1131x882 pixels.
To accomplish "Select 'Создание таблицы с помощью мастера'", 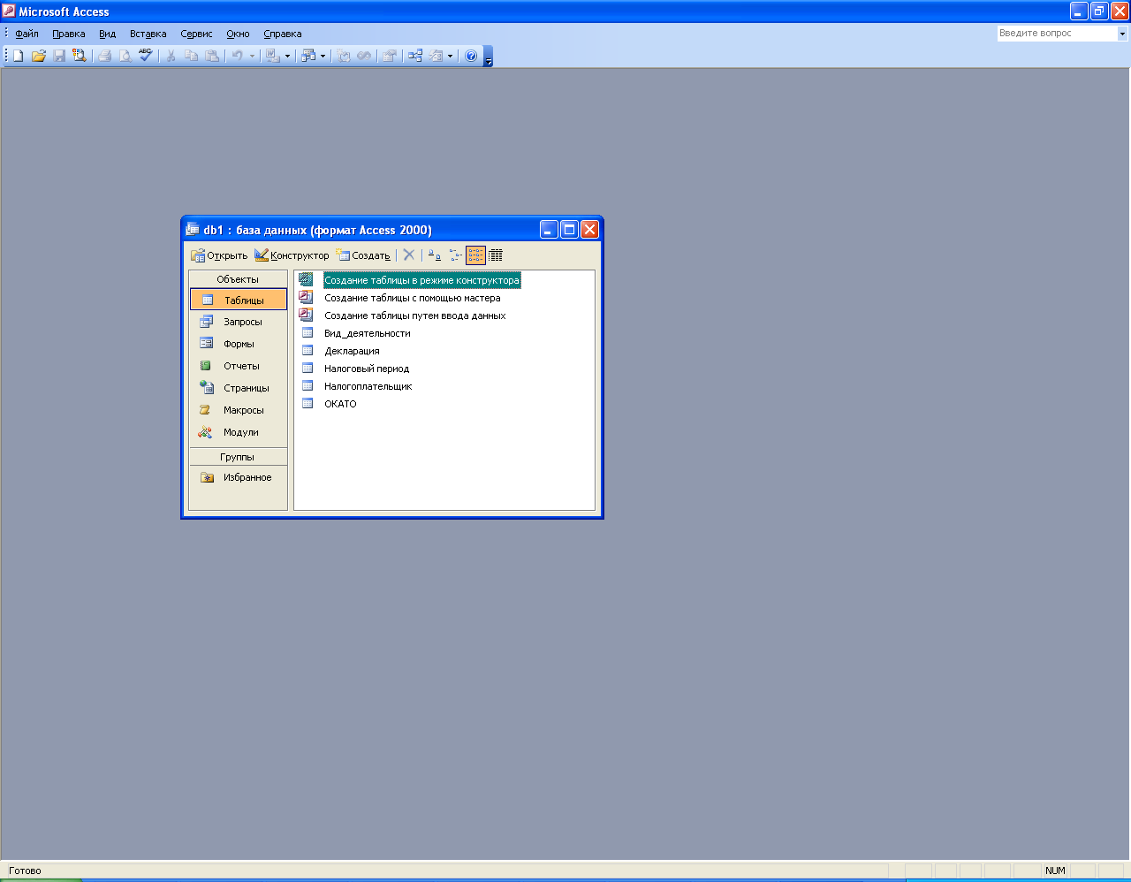I will (x=412, y=298).
